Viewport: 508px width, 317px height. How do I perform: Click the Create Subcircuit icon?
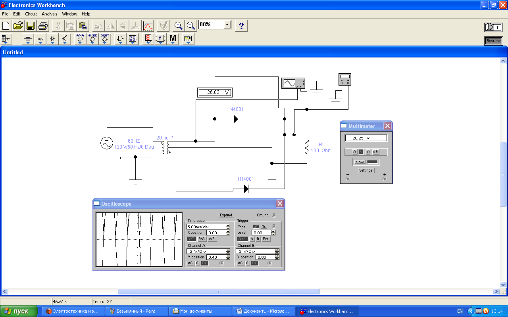point(135,26)
